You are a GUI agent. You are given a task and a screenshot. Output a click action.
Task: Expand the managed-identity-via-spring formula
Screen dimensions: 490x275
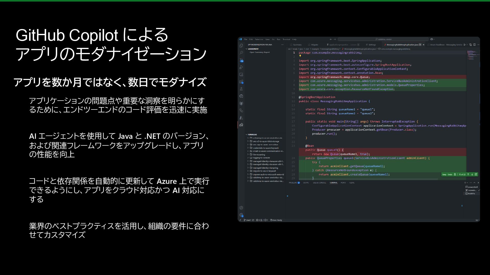point(265,168)
